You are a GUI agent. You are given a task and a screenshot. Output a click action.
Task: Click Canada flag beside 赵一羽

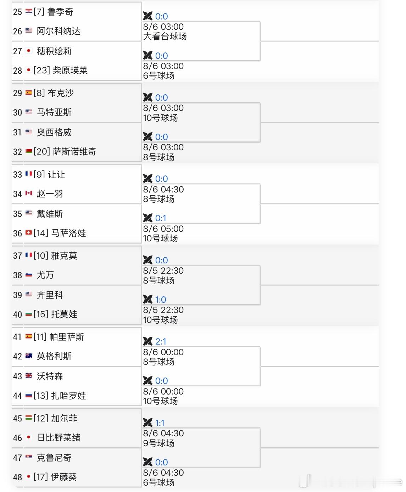tap(29, 194)
